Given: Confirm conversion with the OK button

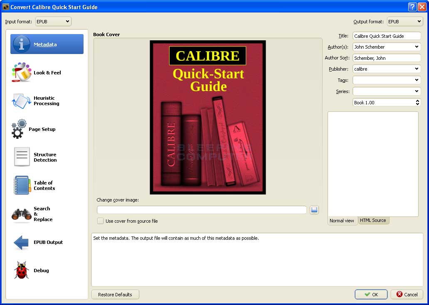Looking at the screenshot, I should click(371, 295).
